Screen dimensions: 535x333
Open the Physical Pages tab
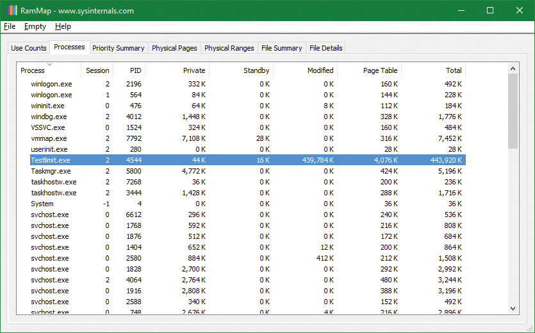tap(175, 48)
